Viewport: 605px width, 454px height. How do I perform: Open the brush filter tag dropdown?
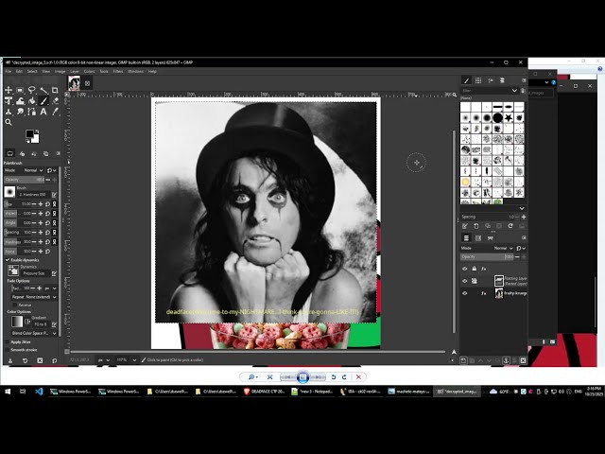point(514,91)
